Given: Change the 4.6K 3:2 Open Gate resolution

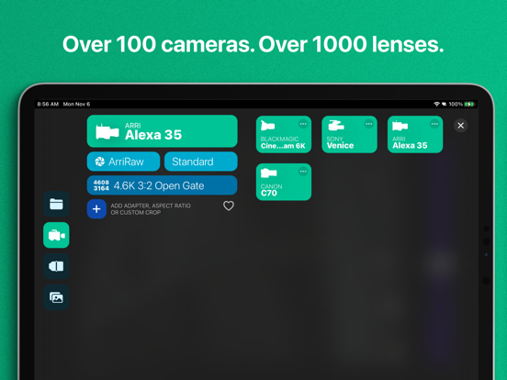Looking at the screenshot, I should pyautogui.click(x=162, y=185).
